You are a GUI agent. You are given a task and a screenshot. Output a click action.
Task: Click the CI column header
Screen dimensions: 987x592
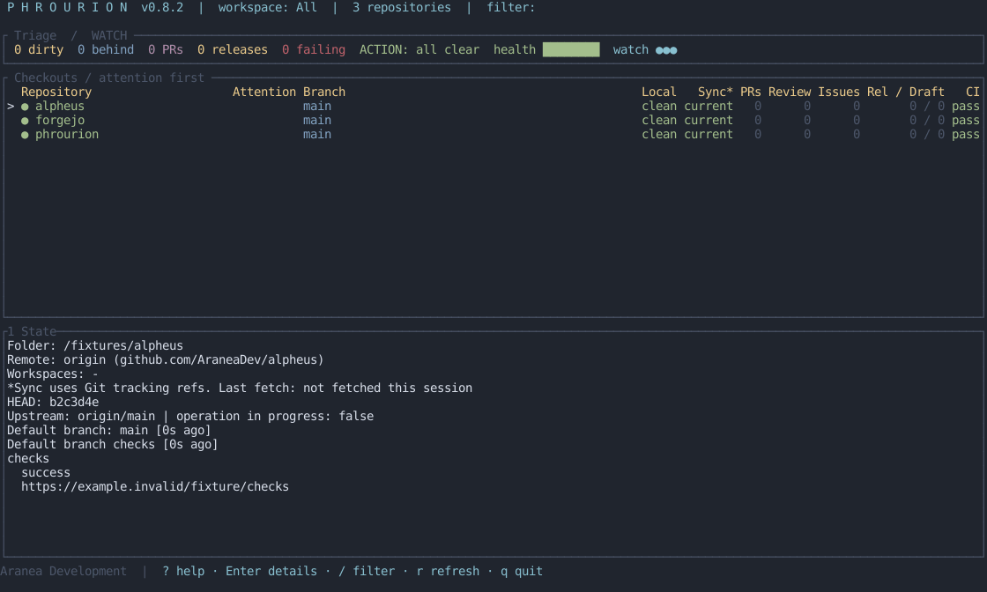pos(973,92)
